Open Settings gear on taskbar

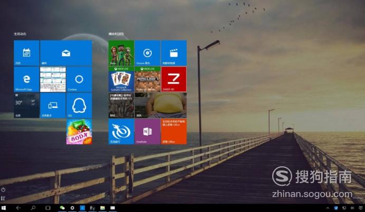[x=72, y=208]
